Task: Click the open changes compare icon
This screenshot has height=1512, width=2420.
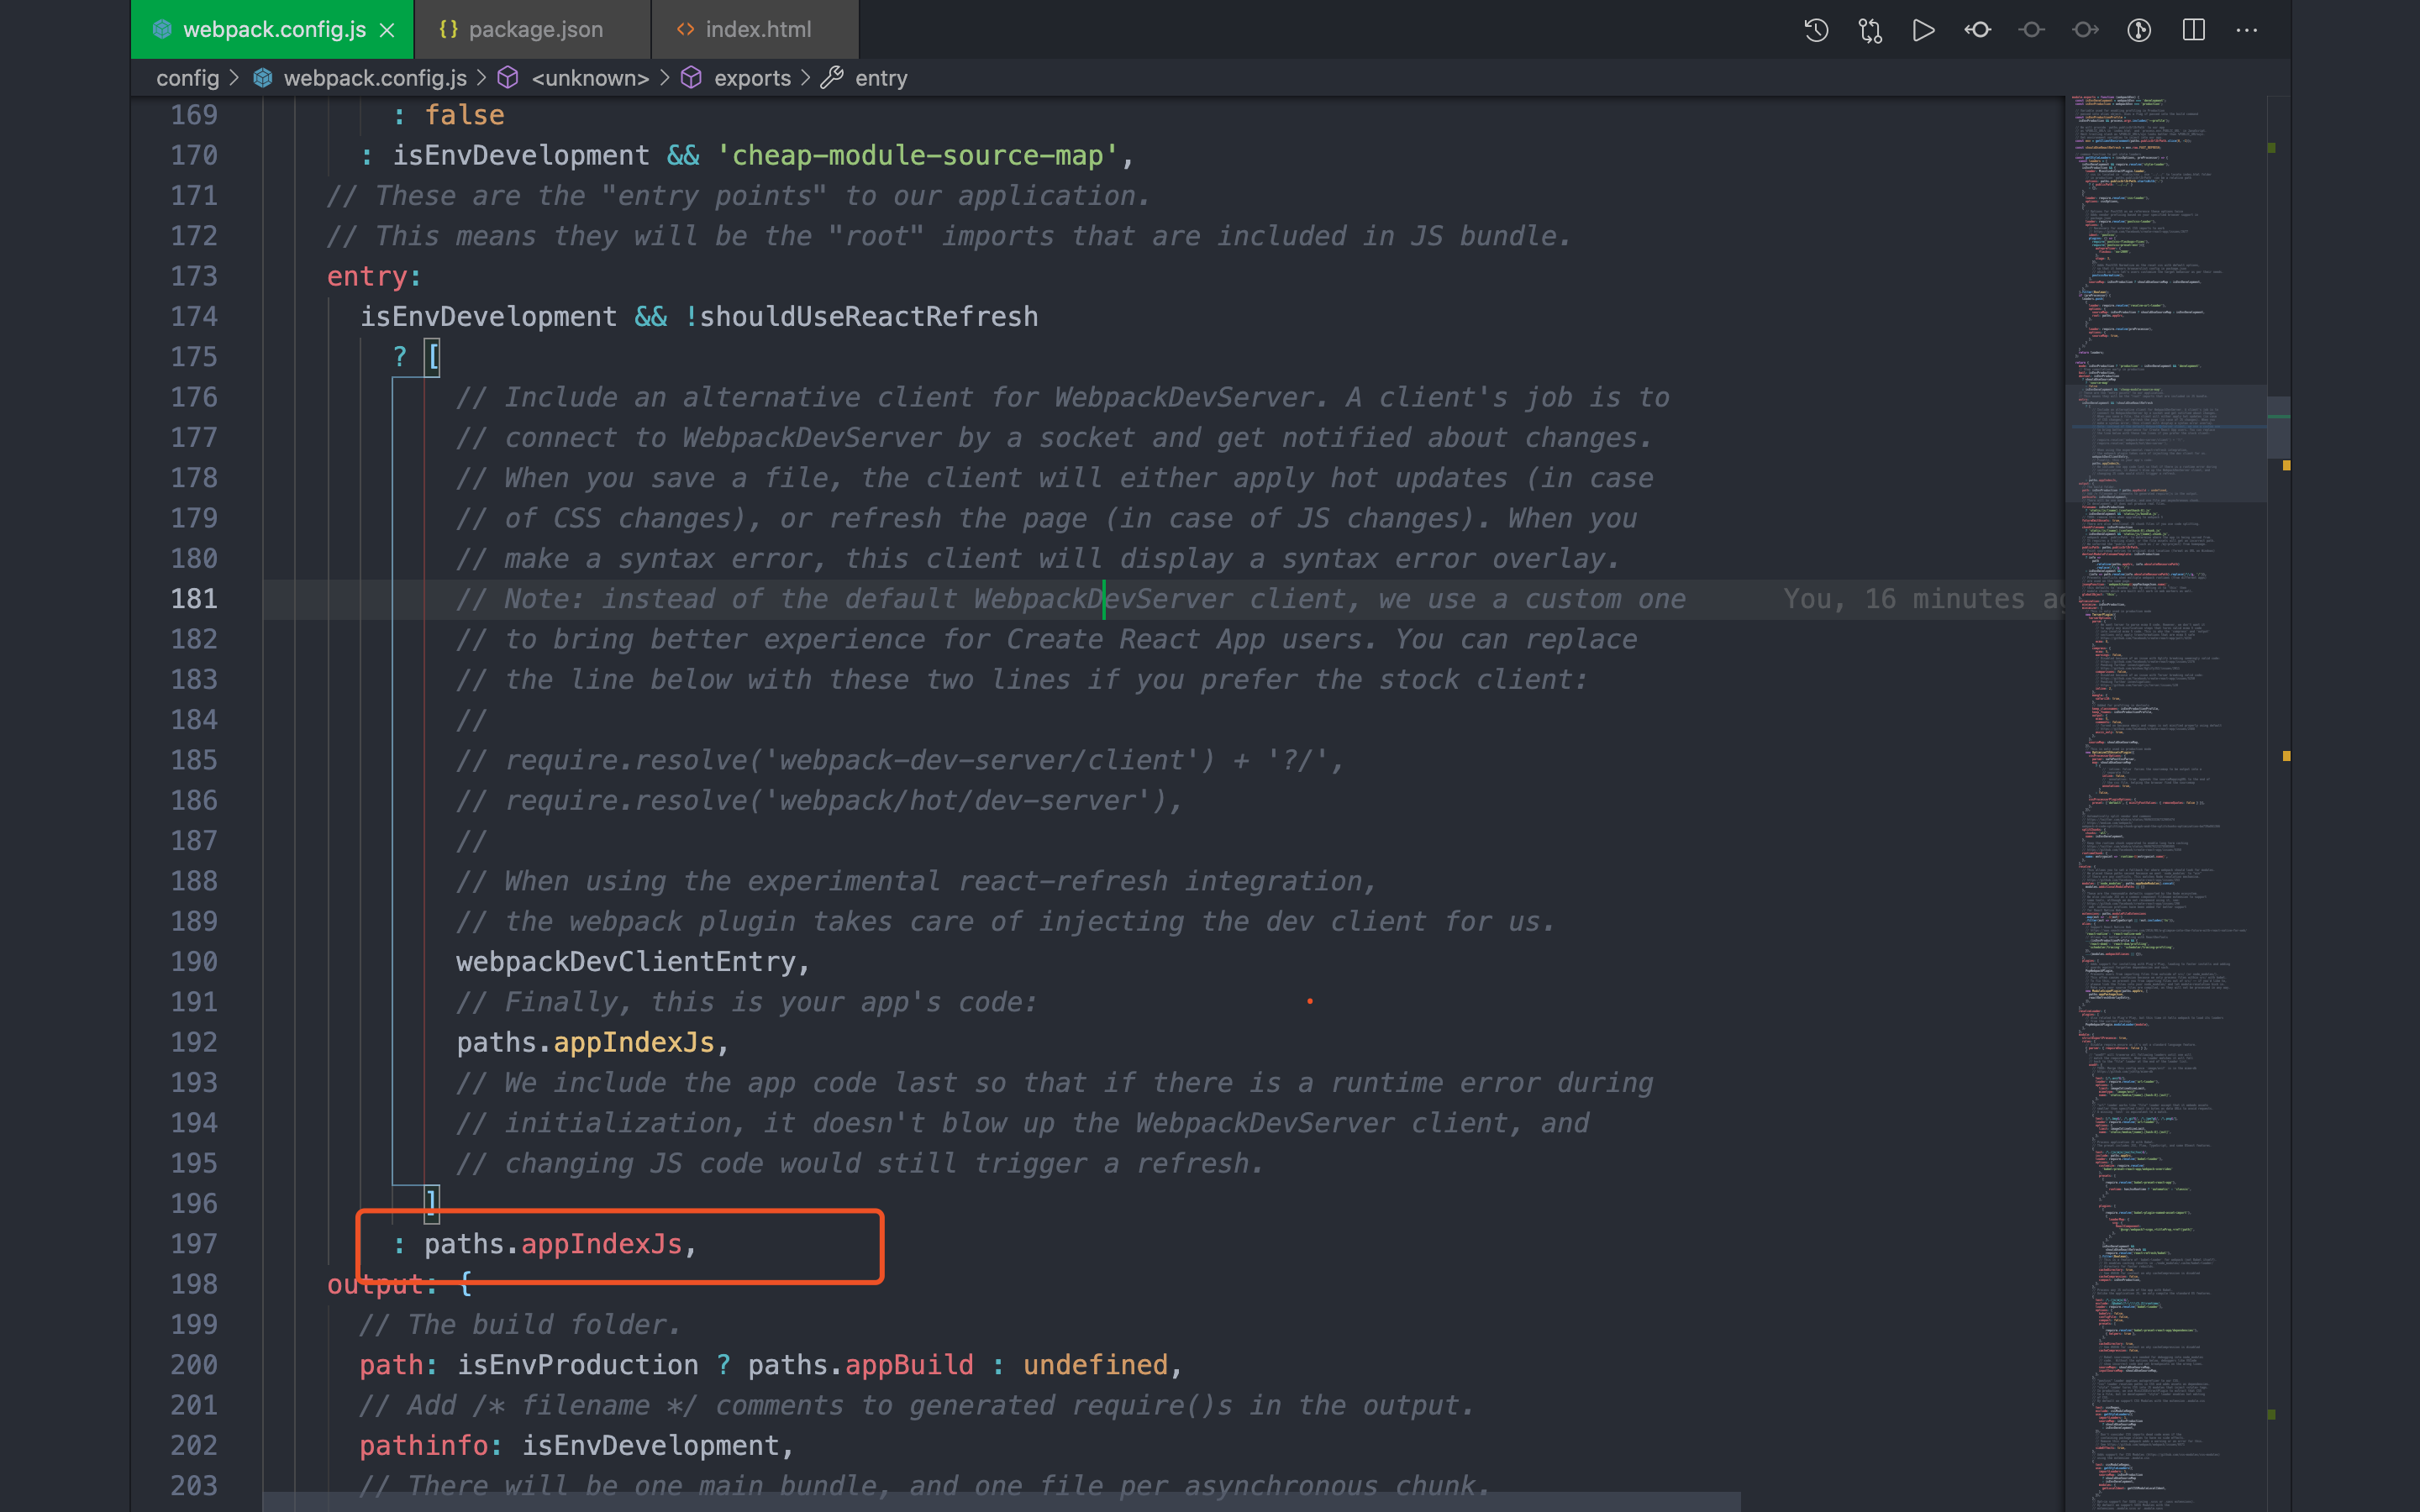Action: coord(1870,30)
